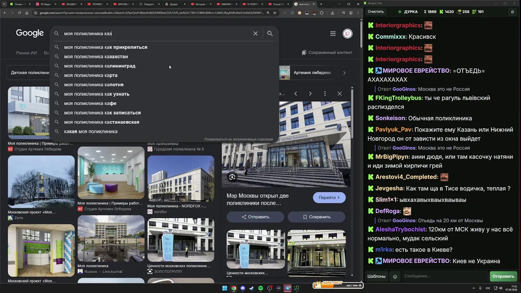Viewport: 521px width, 293px height.
Task: Open Telegram from the taskbar
Action: coord(288,289)
